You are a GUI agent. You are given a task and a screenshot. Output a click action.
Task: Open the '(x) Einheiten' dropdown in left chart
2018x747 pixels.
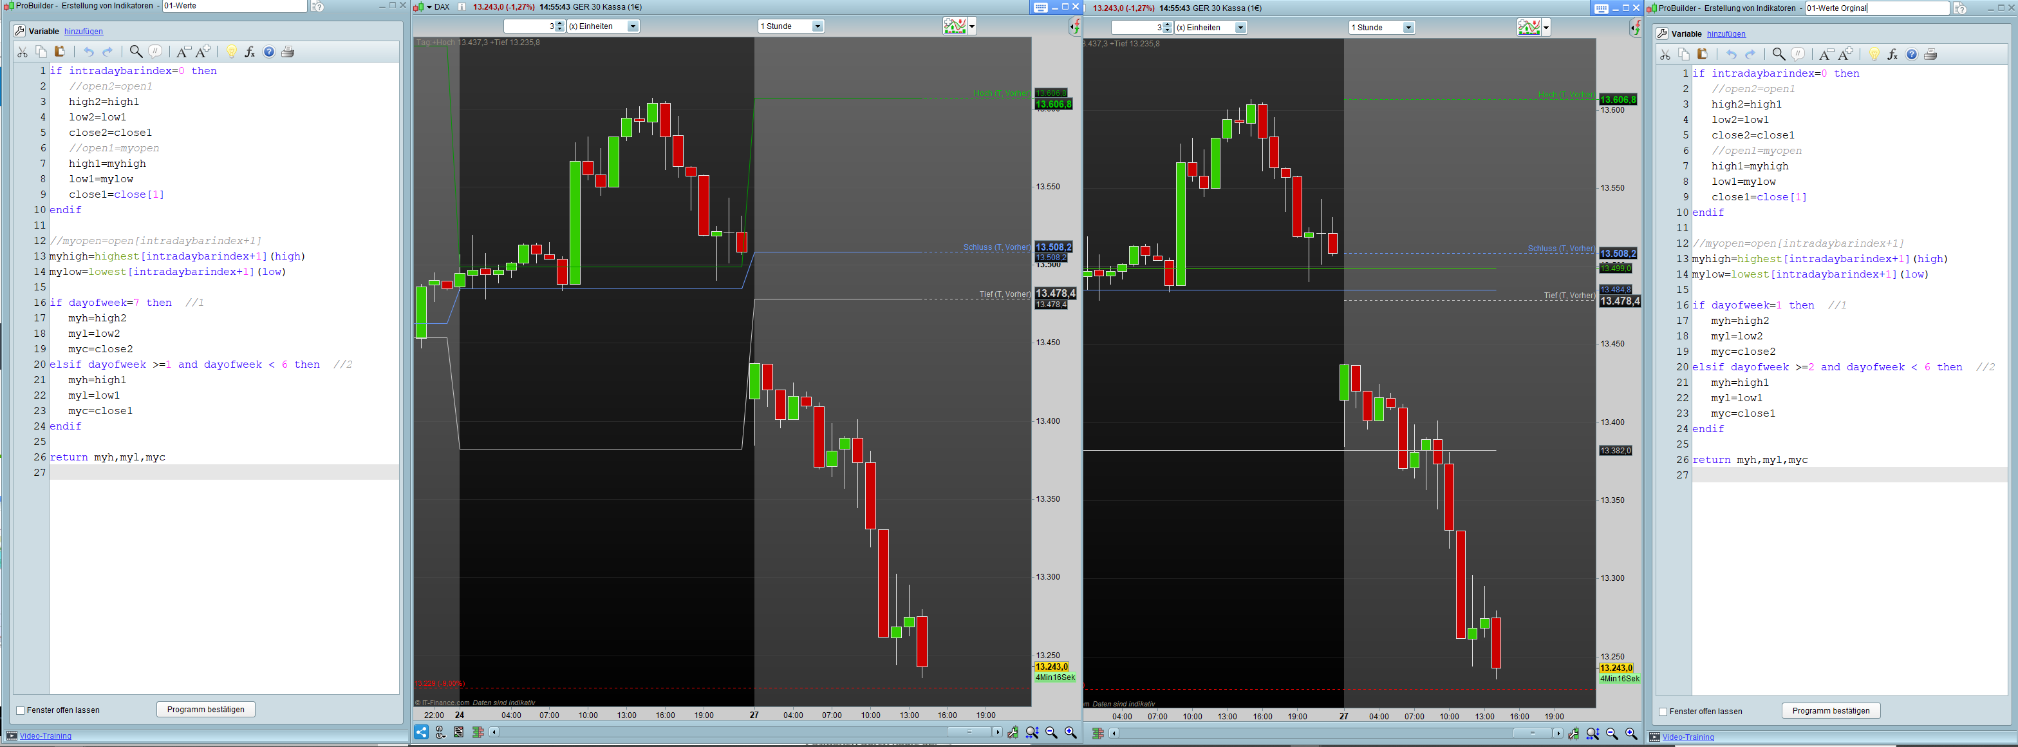633,26
